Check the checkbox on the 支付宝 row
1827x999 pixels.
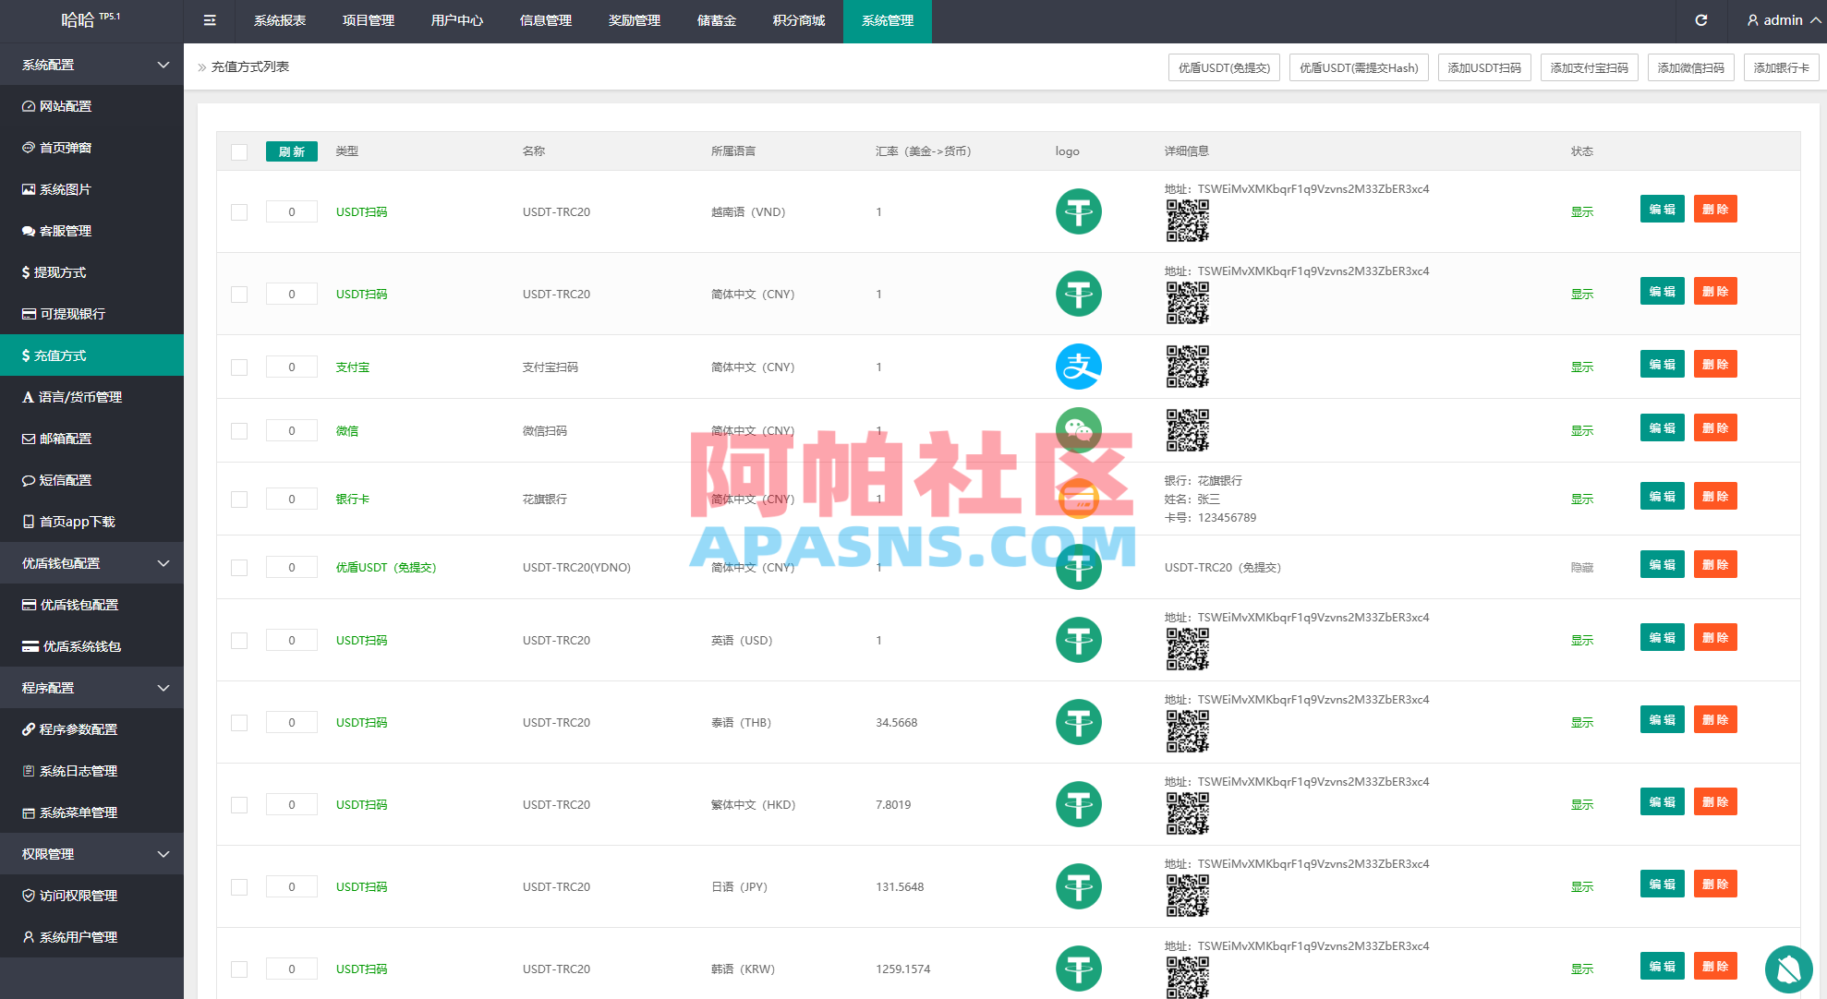point(239,367)
